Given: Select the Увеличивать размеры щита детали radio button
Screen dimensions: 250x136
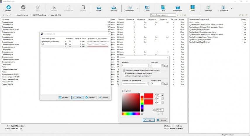Looking at the screenshot, I should click(126, 76).
